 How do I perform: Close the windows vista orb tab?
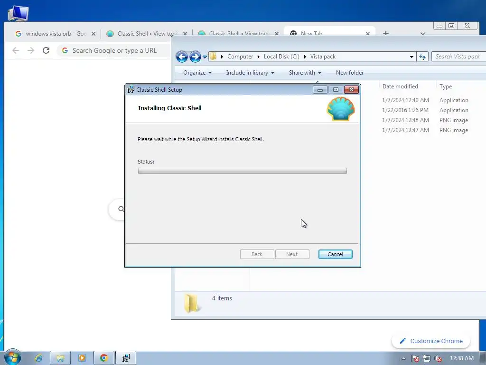point(93,34)
